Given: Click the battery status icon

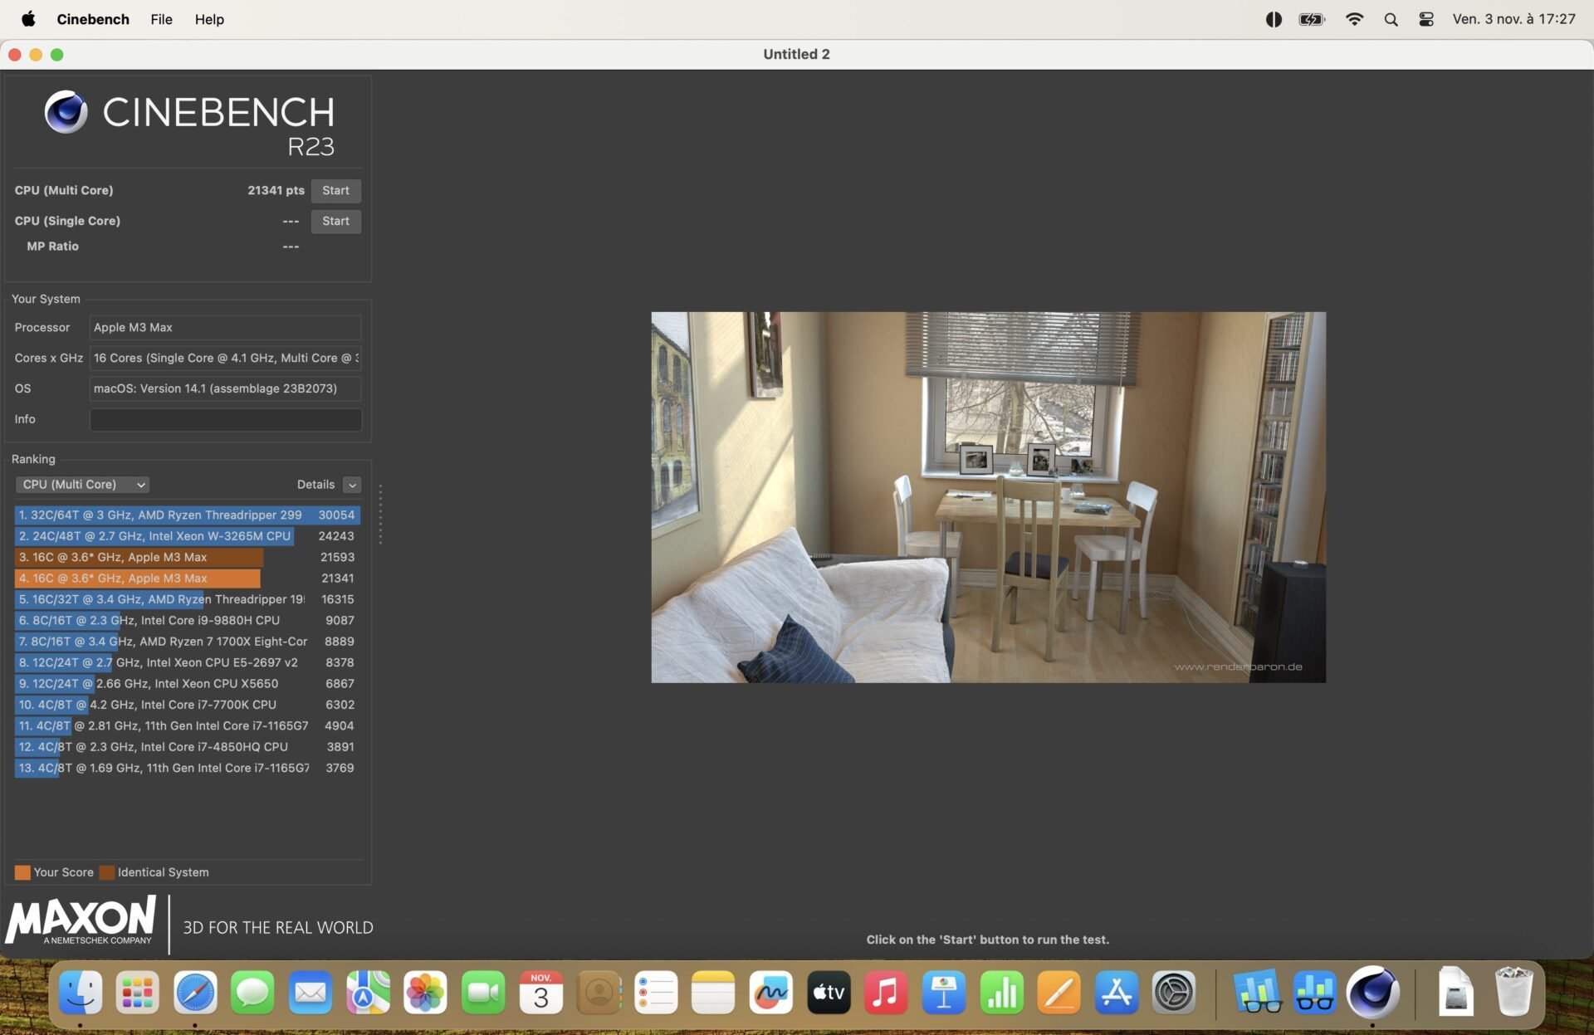Looking at the screenshot, I should pyautogui.click(x=1312, y=19).
